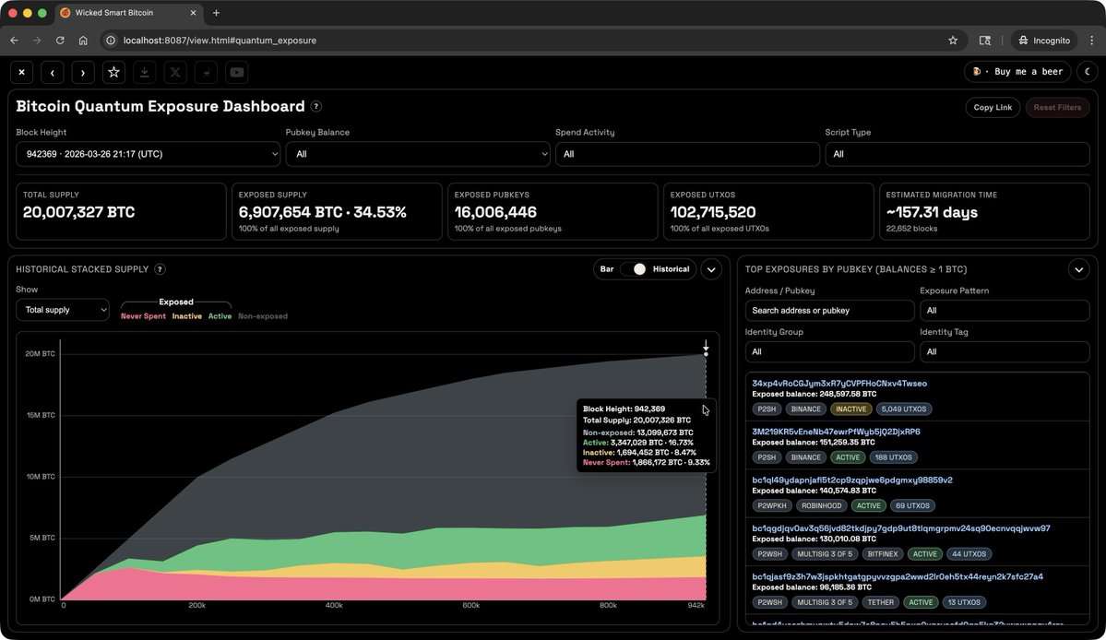Share via the X (Twitter) icon

175,72
